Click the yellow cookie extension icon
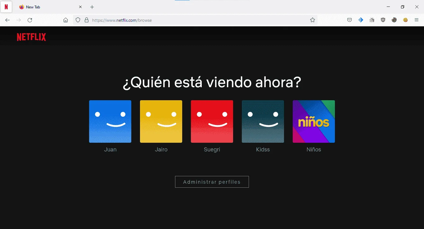Image resolution: width=424 pixels, height=229 pixels. pyautogui.click(x=405, y=20)
